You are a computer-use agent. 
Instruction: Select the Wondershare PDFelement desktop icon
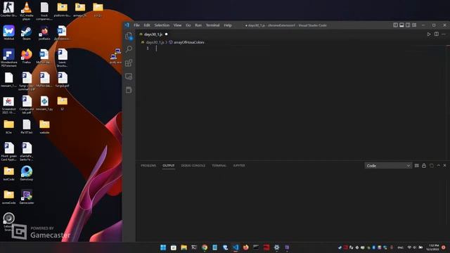tap(8, 58)
